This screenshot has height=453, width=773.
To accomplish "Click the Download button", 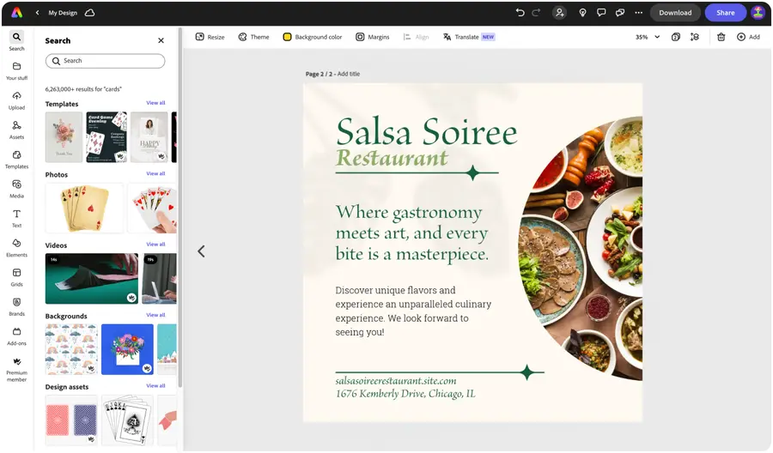I will pos(675,13).
